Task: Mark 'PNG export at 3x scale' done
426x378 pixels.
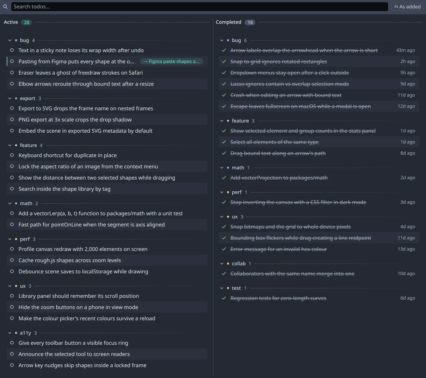Action: point(12,119)
